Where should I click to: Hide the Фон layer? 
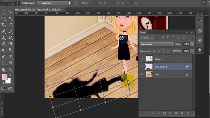pos(142,74)
